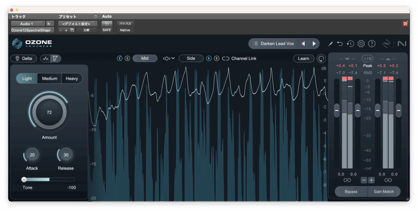Image resolution: width=418 pixels, height=211 pixels.
Task: Click the pencil edit icon beside preset
Action: (330, 44)
